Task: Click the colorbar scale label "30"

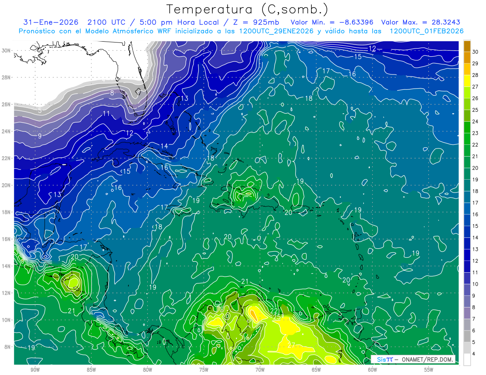Action: click(x=475, y=52)
